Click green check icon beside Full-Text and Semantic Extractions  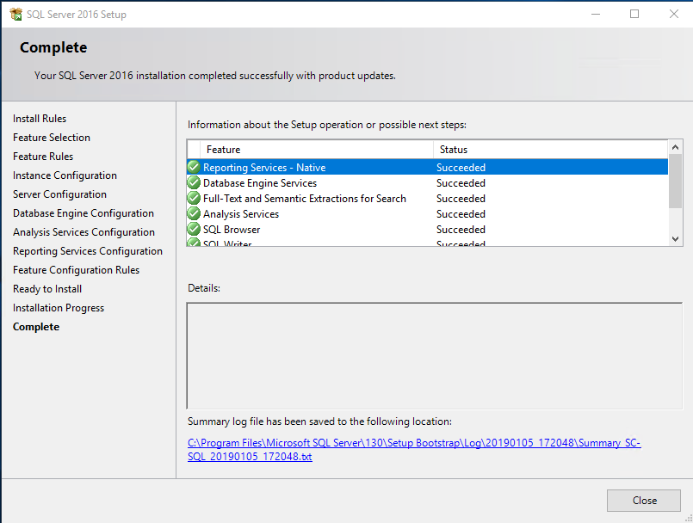pyautogui.click(x=194, y=198)
